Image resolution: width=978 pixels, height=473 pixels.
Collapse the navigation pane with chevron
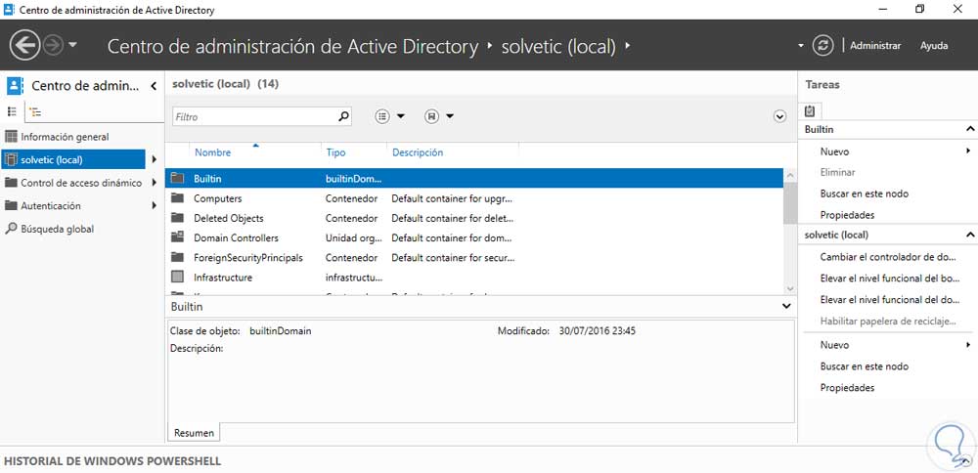154,86
